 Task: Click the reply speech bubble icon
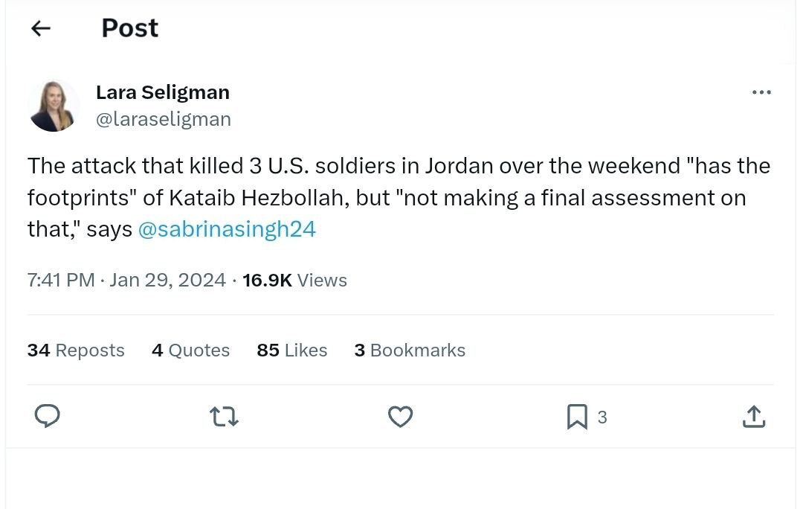[x=48, y=417]
